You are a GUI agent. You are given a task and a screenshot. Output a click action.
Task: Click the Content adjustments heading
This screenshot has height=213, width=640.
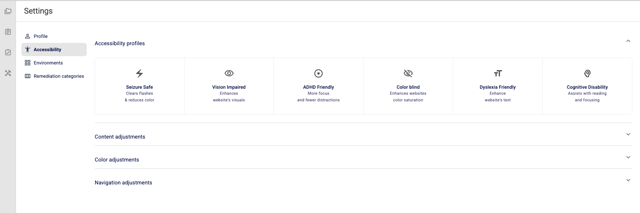click(120, 137)
